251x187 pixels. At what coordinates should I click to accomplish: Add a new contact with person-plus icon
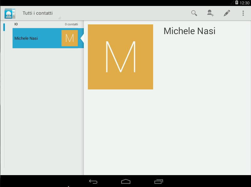pyautogui.click(x=210, y=13)
